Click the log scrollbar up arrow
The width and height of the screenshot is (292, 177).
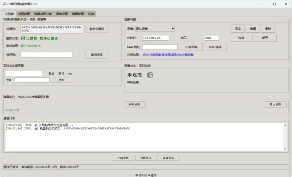click(285, 125)
